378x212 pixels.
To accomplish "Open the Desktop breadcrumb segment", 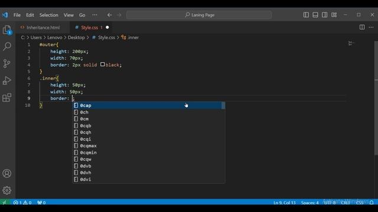I will (76, 38).
